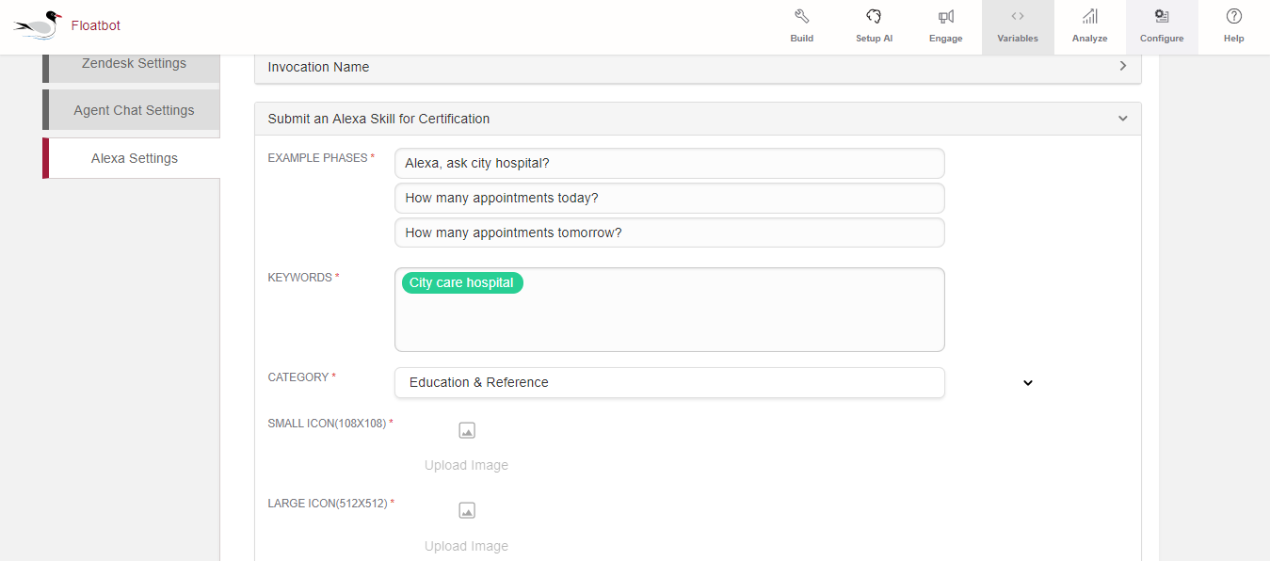The width and height of the screenshot is (1270, 561).
Task: Click the 'Alexa, ask city hospital?' field
Action: pyautogui.click(x=668, y=163)
